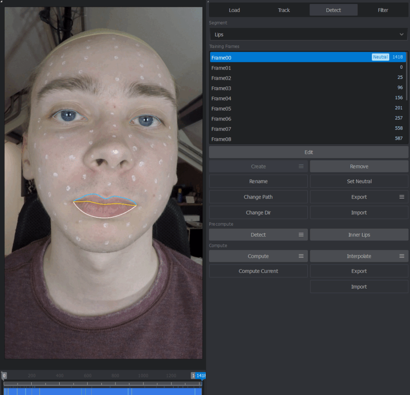Remove the selected training frame
The width and height of the screenshot is (410, 395).
[359, 166]
